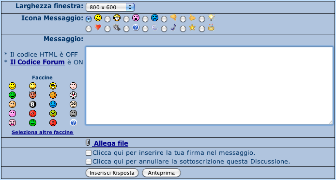Choose the film reel message icon radio button
This screenshot has width=336, height=180.
(107, 29)
